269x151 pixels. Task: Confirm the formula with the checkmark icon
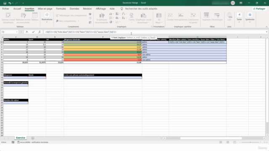click(33, 32)
